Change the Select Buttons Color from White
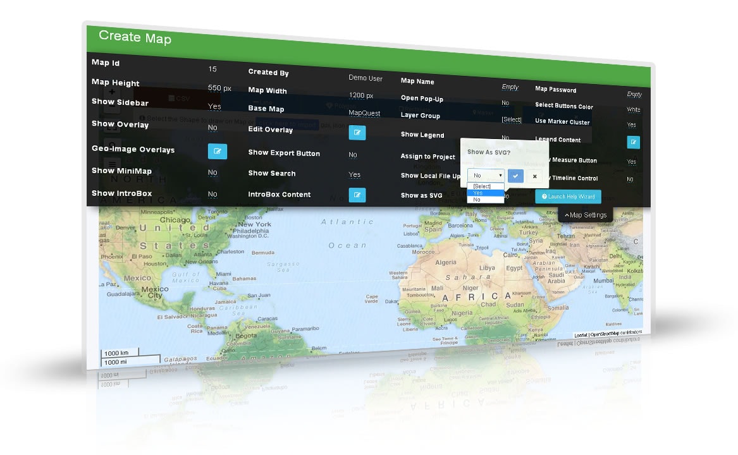 [x=634, y=111]
